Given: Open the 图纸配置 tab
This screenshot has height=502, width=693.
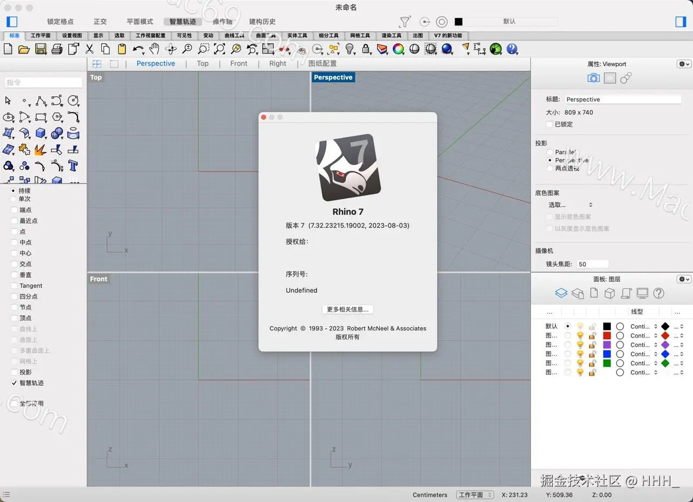Looking at the screenshot, I should [x=322, y=64].
